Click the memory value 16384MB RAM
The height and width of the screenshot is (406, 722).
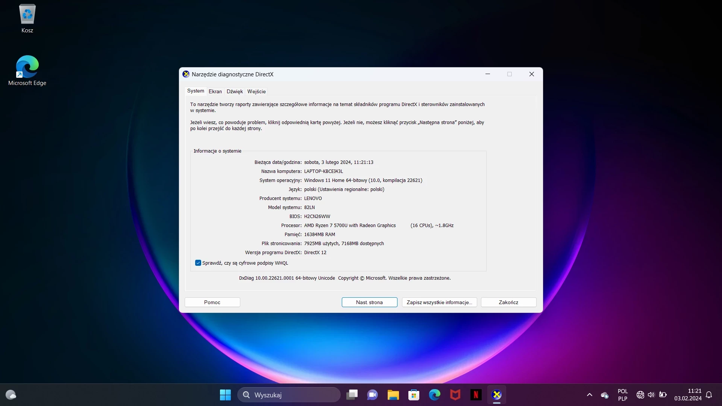pyautogui.click(x=319, y=235)
